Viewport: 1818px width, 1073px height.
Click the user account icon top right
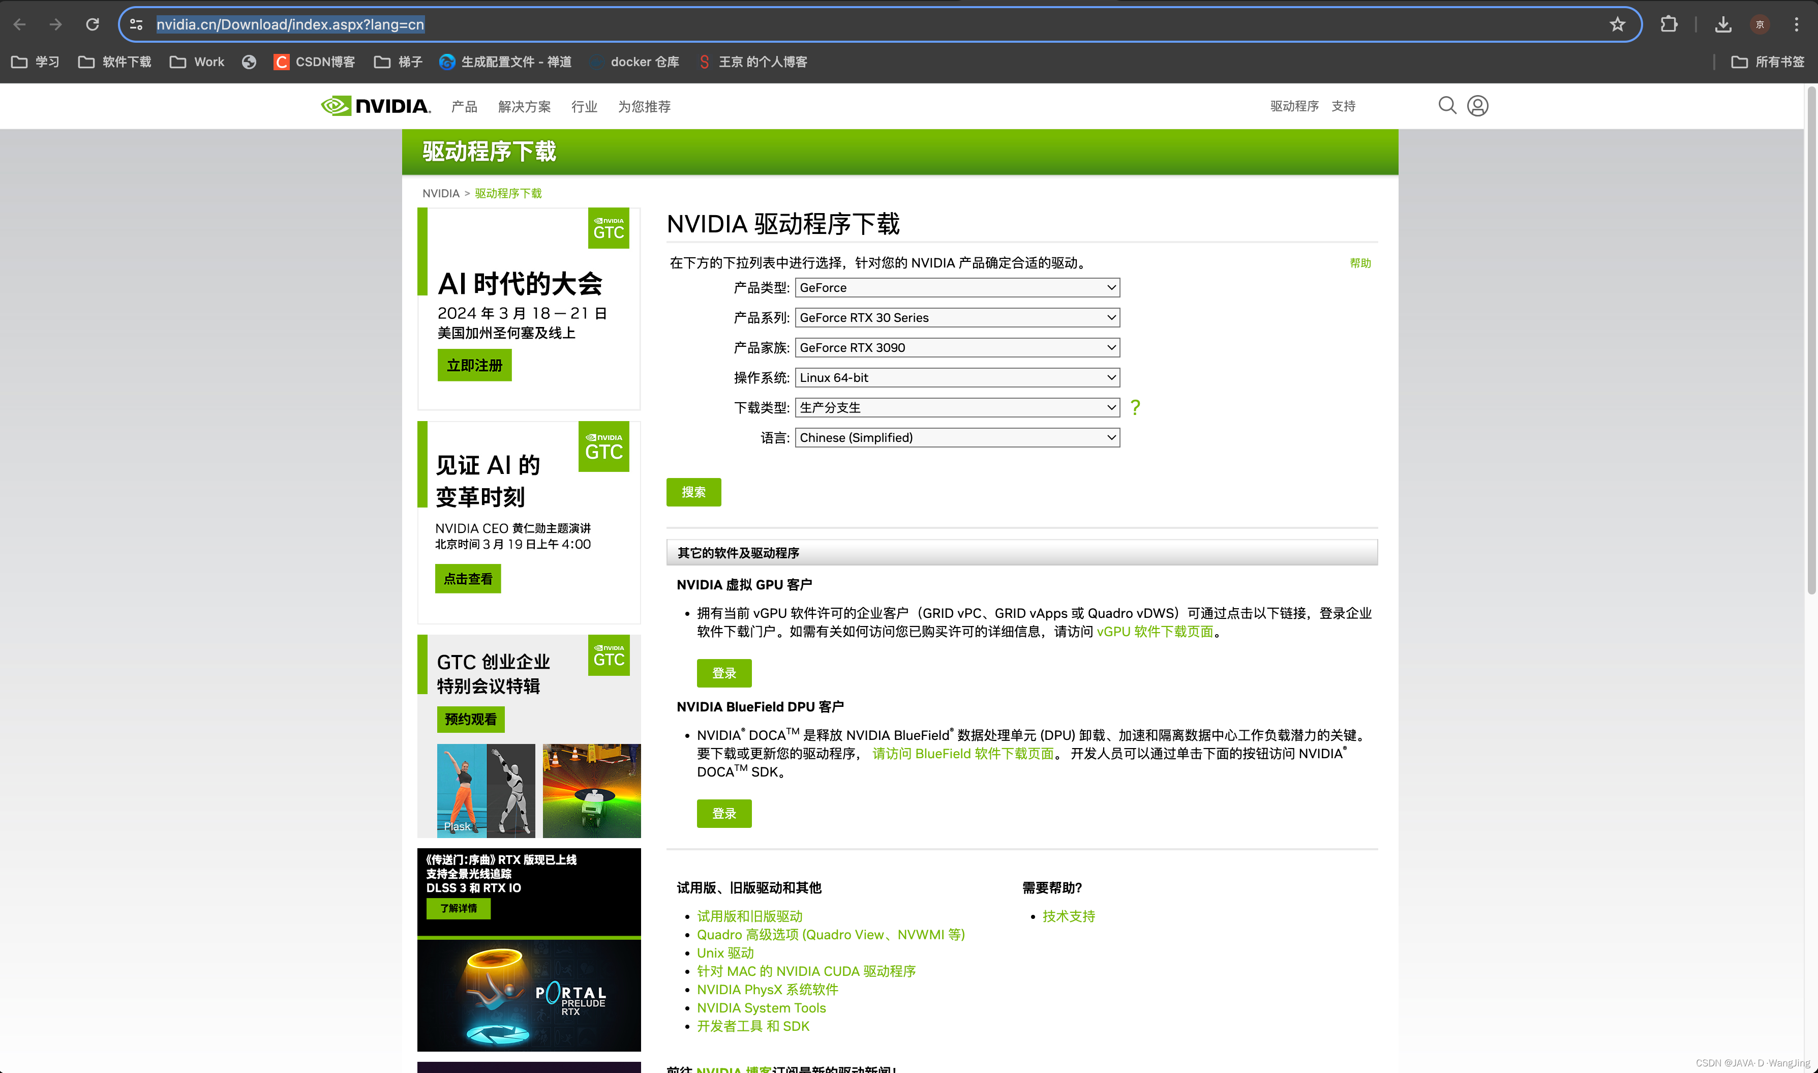[x=1478, y=106]
